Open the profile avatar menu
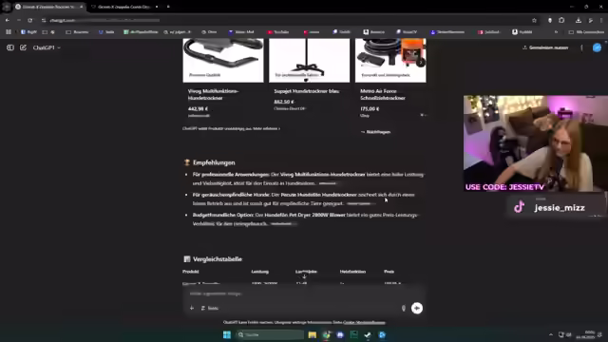 (598, 47)
